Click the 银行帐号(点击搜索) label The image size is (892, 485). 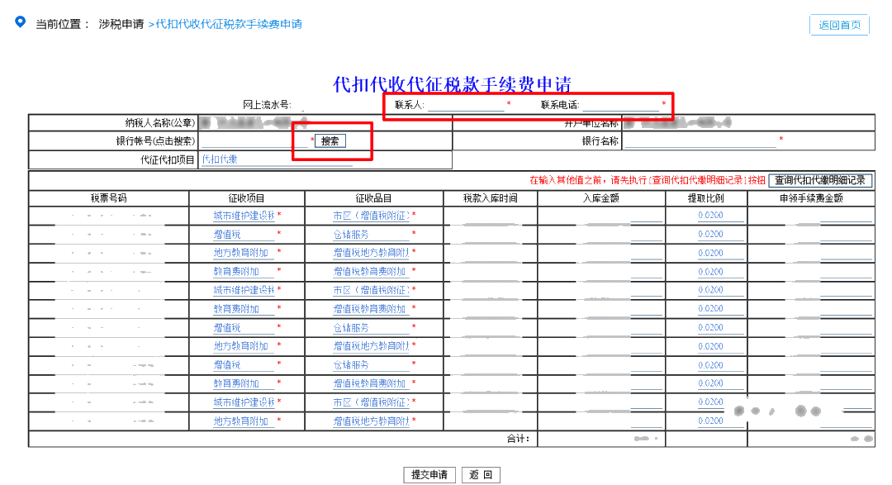156,141
